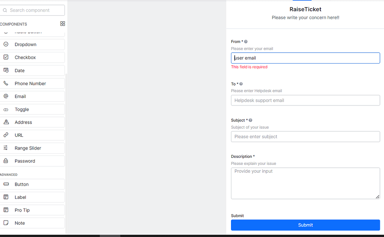Select the Pro Tip component under ADVANCED

22,210
